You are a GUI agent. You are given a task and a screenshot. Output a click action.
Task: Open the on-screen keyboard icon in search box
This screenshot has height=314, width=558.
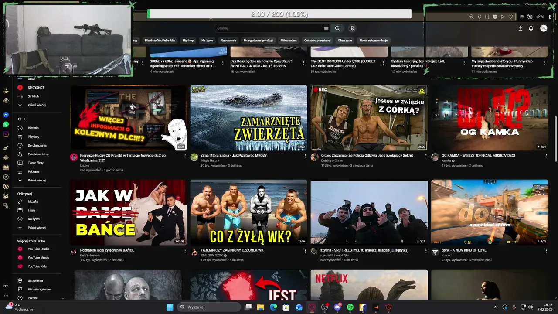(x=326, y=28)
